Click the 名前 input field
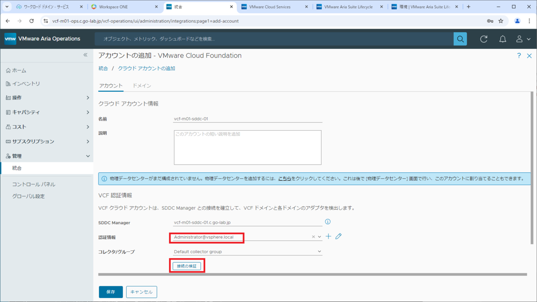The image size is (537, 302). [247, 119]
